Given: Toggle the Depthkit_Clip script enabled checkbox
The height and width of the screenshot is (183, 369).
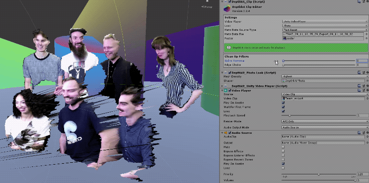Looking at the screenshot, I should coord(230,2).
